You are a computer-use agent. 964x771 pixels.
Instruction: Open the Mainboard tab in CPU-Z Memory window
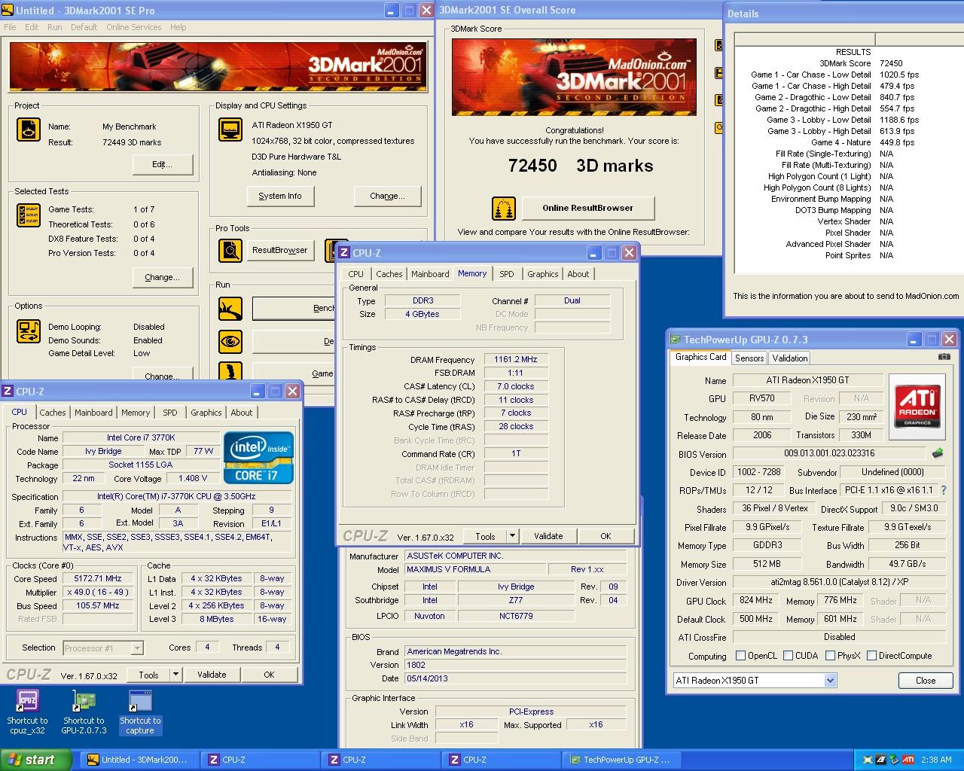430,274
